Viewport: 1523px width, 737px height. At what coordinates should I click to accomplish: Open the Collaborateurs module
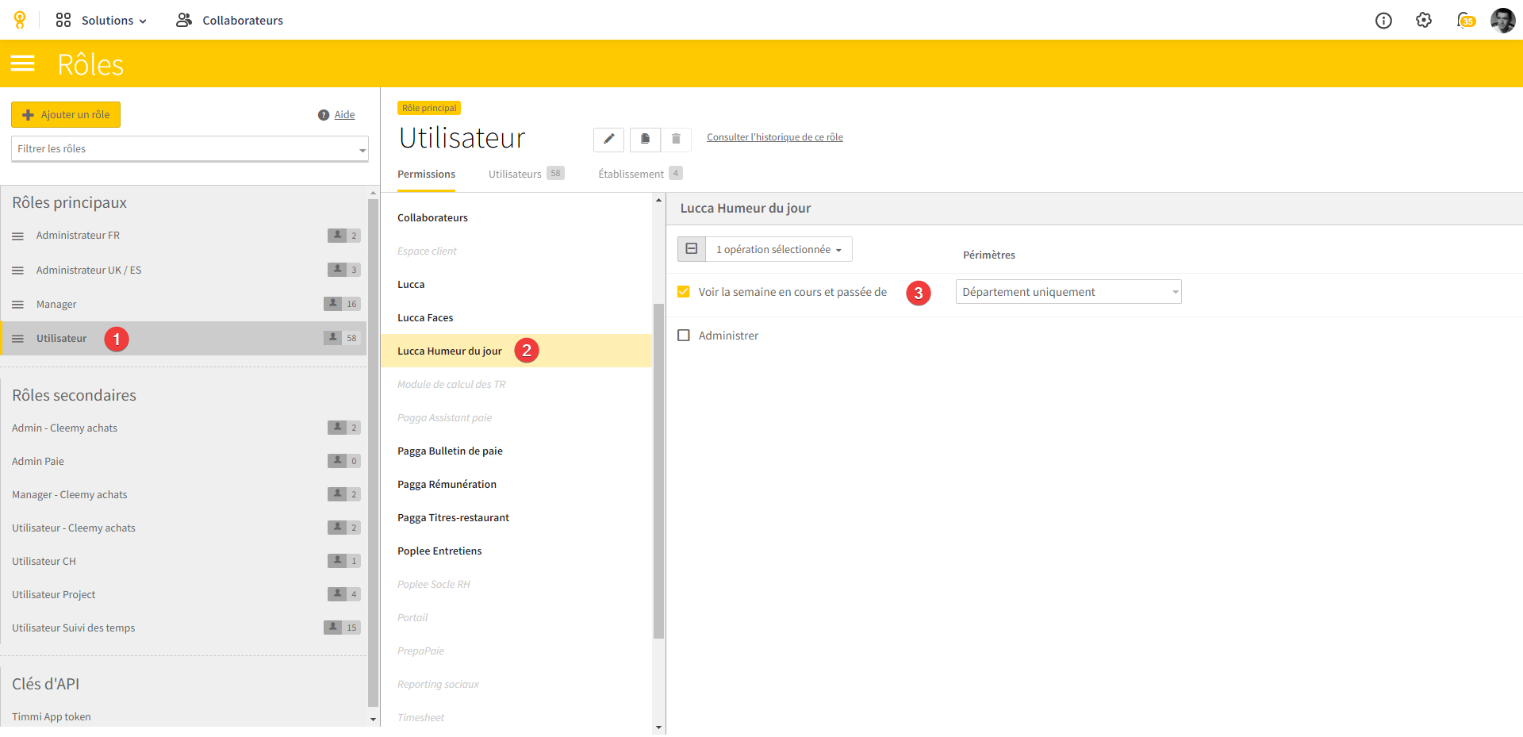(230, 20)
